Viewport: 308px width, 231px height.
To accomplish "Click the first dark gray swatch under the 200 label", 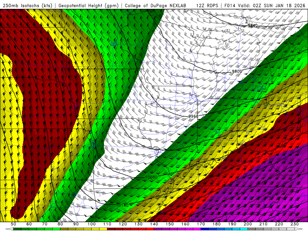I will (x=252, y=229).
